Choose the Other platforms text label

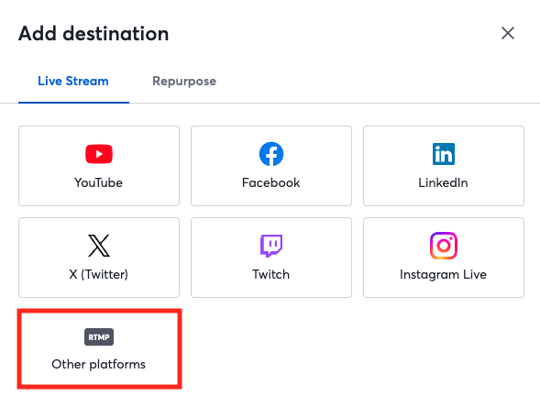click(98, 364)
